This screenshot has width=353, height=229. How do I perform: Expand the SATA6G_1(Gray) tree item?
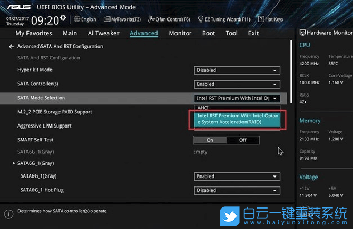14,163
